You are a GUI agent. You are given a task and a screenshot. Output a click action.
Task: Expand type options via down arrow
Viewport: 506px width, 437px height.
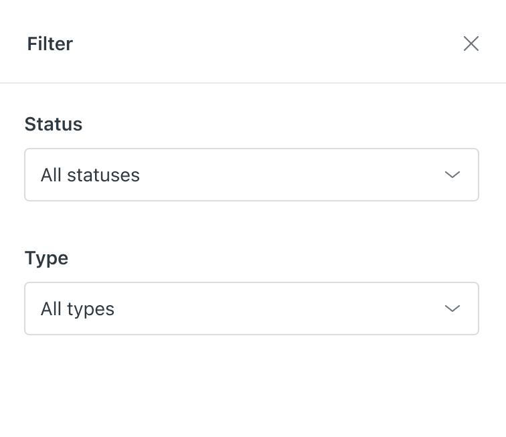pos(452,309)
